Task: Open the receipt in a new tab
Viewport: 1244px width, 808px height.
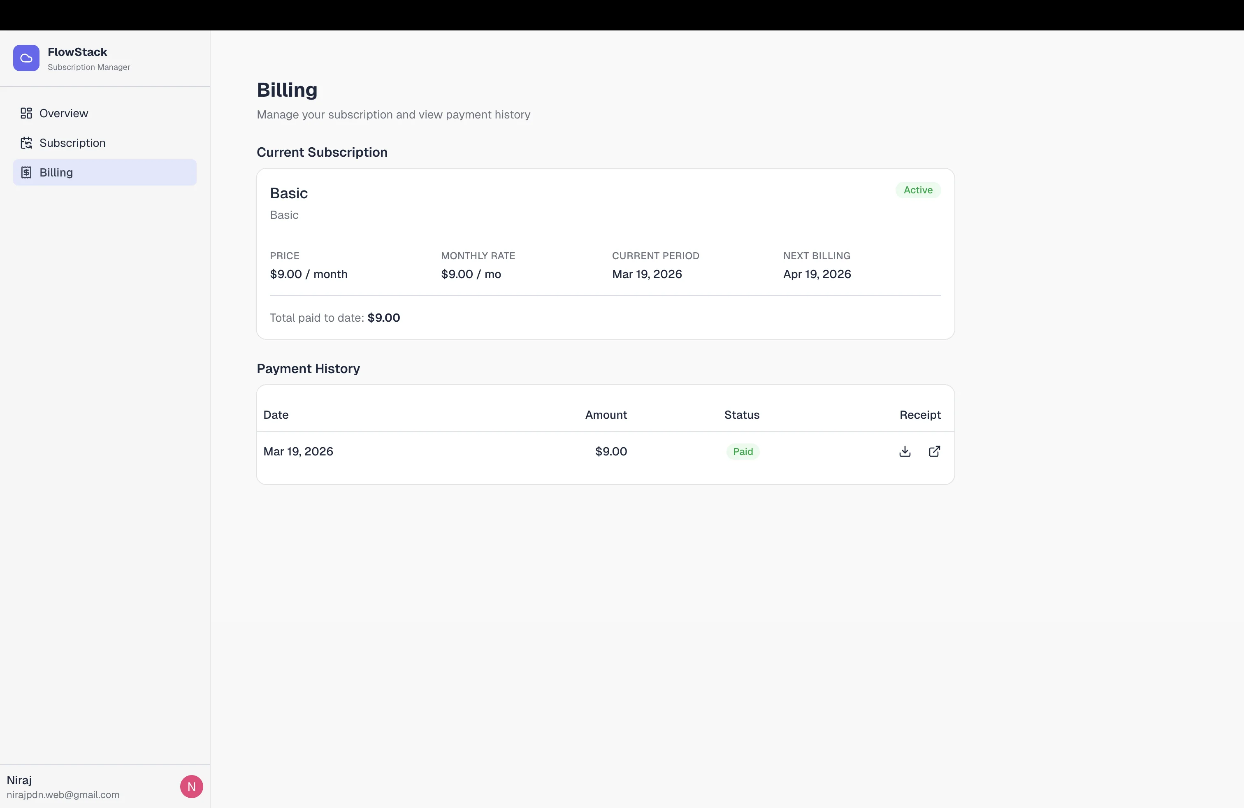Action: pos(934,452)
